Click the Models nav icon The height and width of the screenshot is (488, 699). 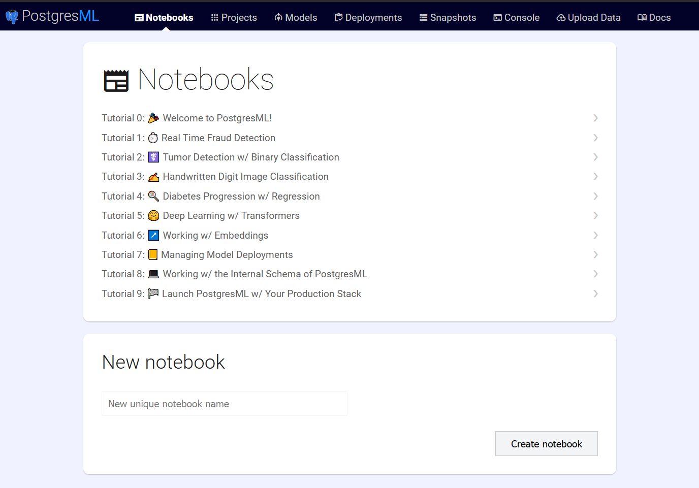[278, 18]
